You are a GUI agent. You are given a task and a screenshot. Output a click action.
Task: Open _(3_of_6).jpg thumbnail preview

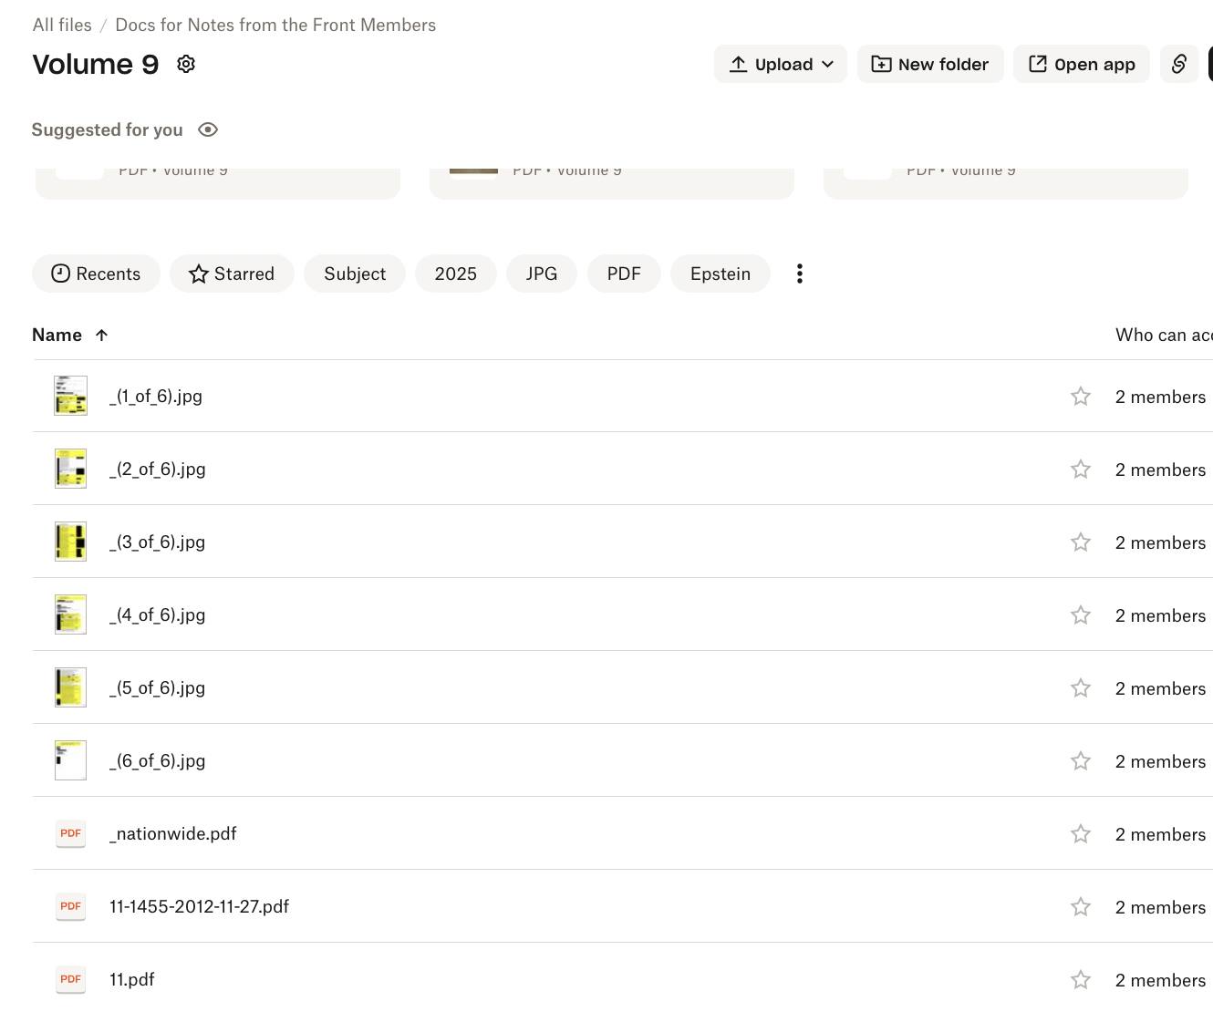[70, 542]
